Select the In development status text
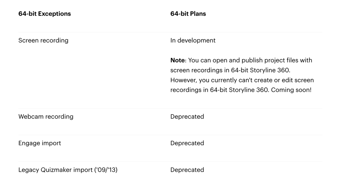 pos(193,40)
